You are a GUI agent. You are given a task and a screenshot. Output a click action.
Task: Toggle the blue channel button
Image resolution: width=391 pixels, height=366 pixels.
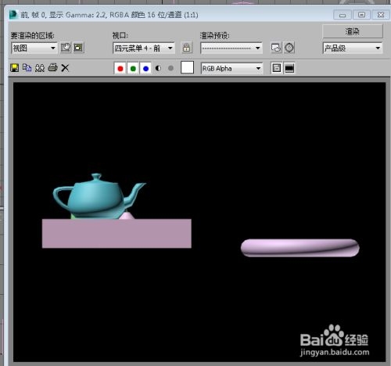click(x=145, y=69)
